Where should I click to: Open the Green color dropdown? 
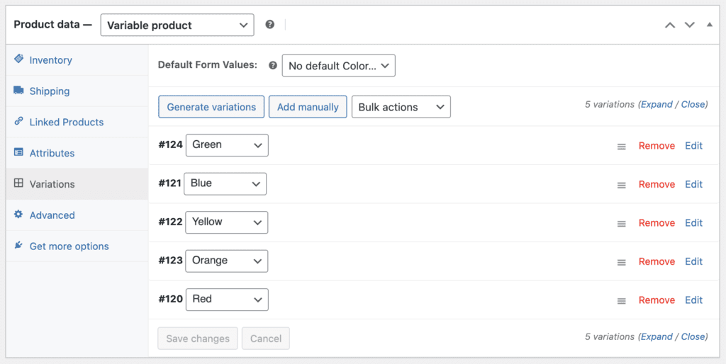[x=227, y=145]
